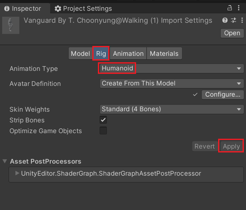This screenshot has width=246, height=210.
Task: Click the Optimize Game Objects label
Action: point(46,131)
